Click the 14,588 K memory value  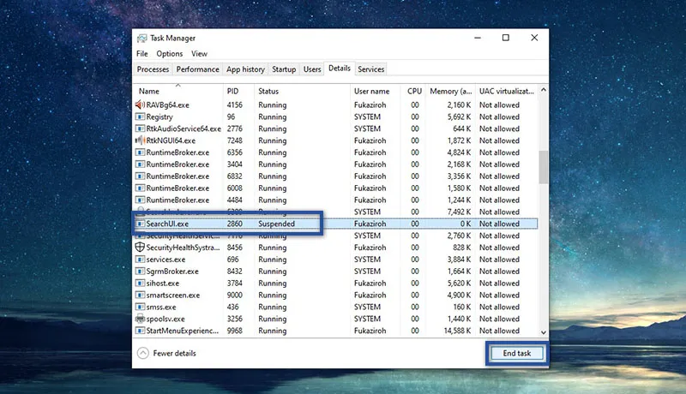[x=457, y=331]
